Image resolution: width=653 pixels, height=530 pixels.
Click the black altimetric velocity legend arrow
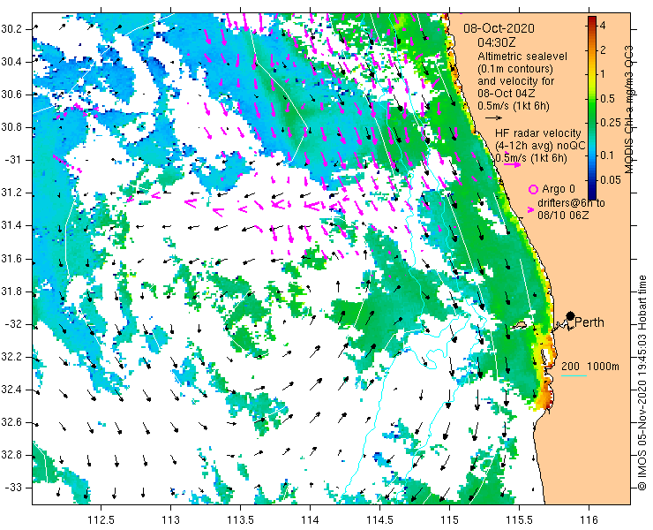(493, 117)
